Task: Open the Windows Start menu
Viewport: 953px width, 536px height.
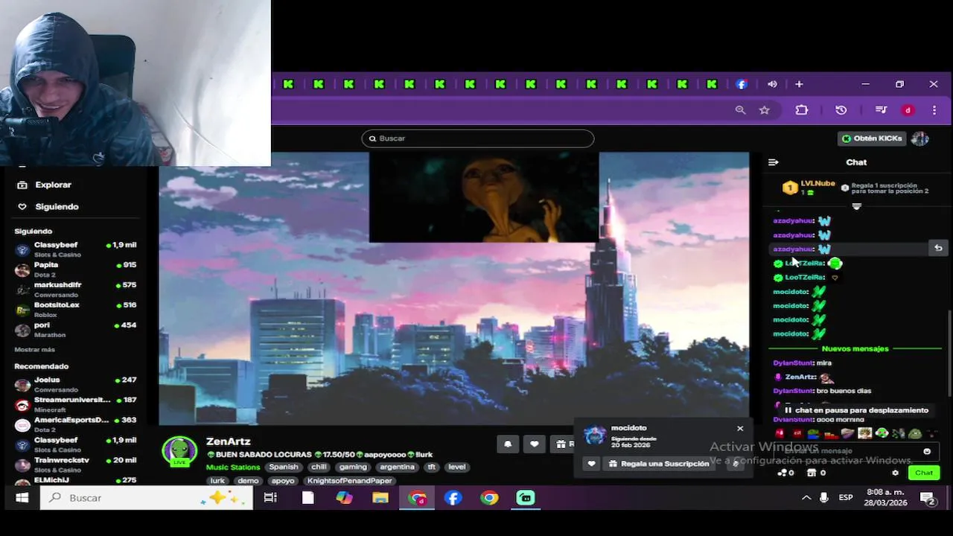Action: pyautogui.click(x=22, y=497)
